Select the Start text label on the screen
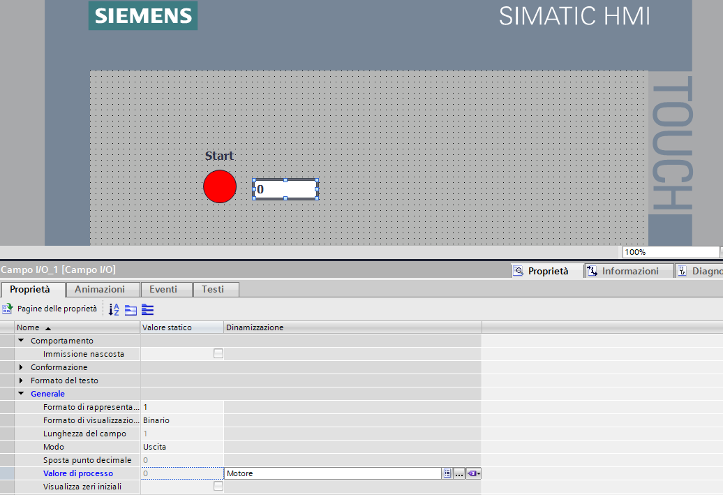 (x=219, y=156)
